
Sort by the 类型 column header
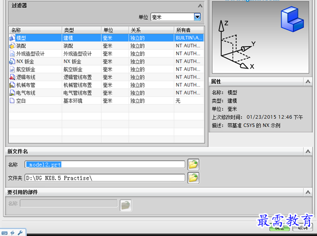click(x=81, y=30)
